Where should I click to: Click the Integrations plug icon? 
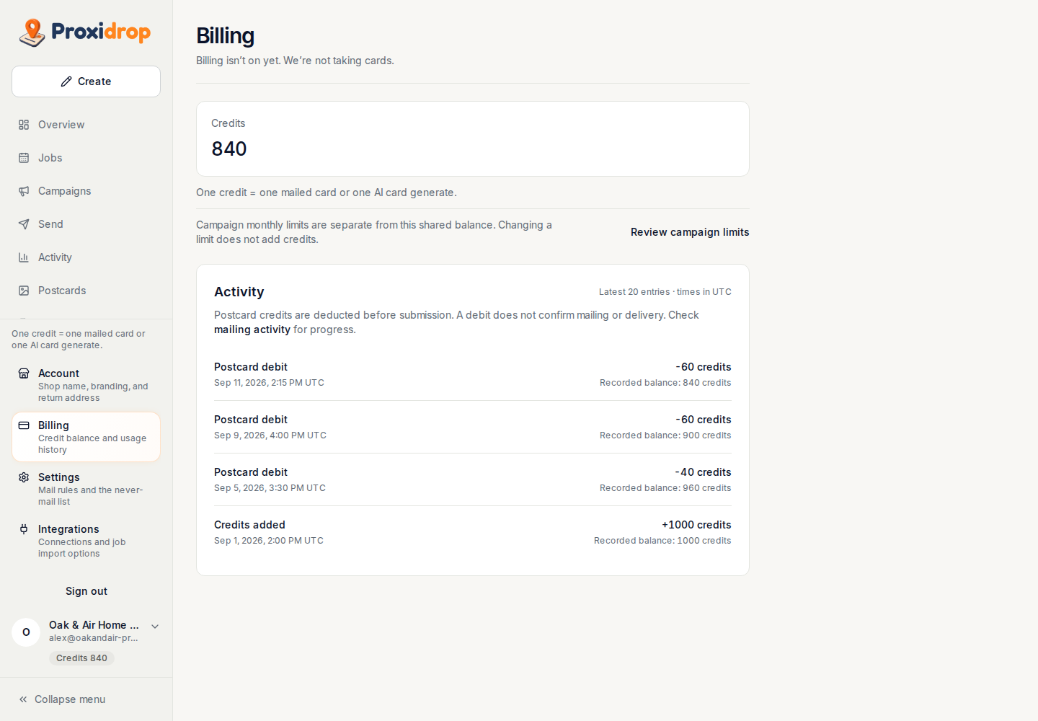pyautogui.click(x=24, y=529)
